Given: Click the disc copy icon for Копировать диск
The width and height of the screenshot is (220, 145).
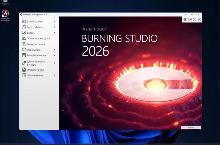Looking at the screenshot, I should pos(24,44).
